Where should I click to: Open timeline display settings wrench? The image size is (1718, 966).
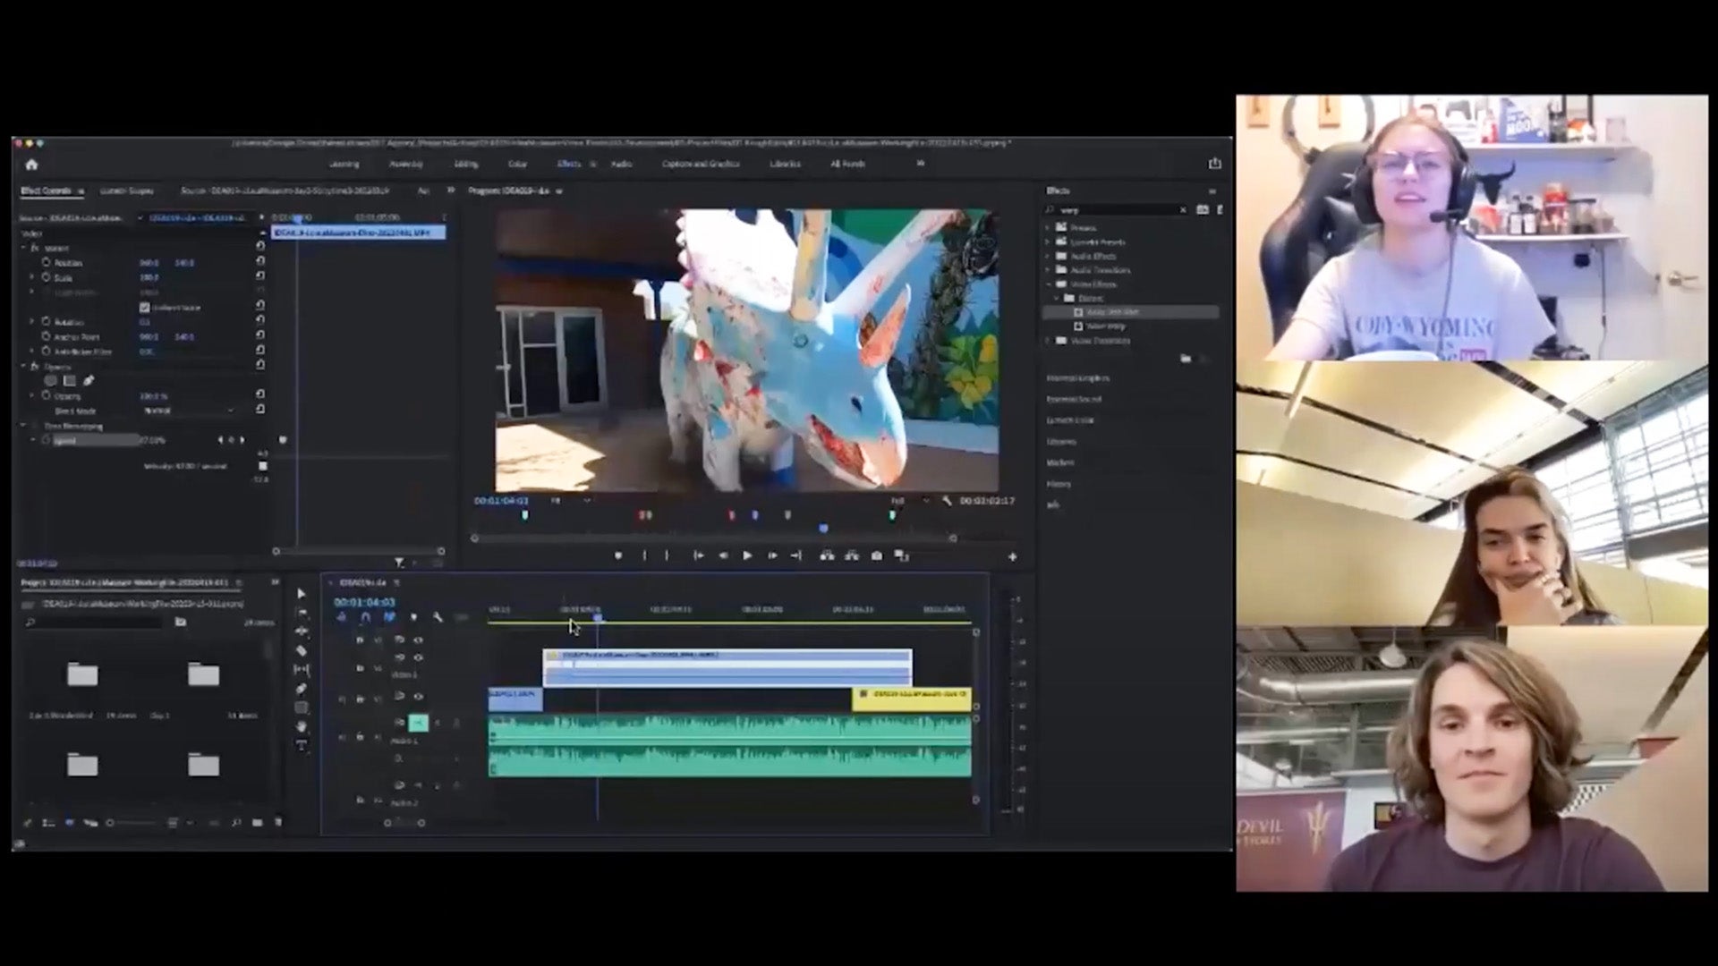(x=438, y=617)
